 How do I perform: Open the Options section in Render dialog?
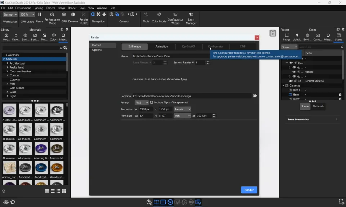click(x=97, y=50)
